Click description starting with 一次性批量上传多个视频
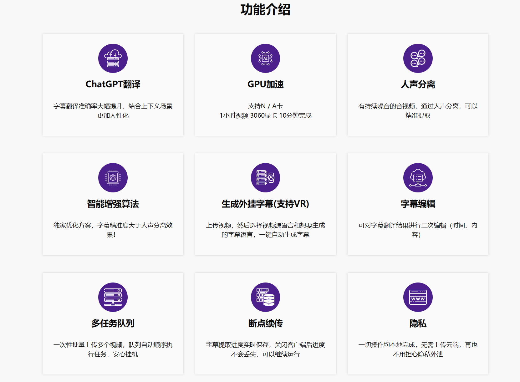520x382 pixels. pos(113,349)
